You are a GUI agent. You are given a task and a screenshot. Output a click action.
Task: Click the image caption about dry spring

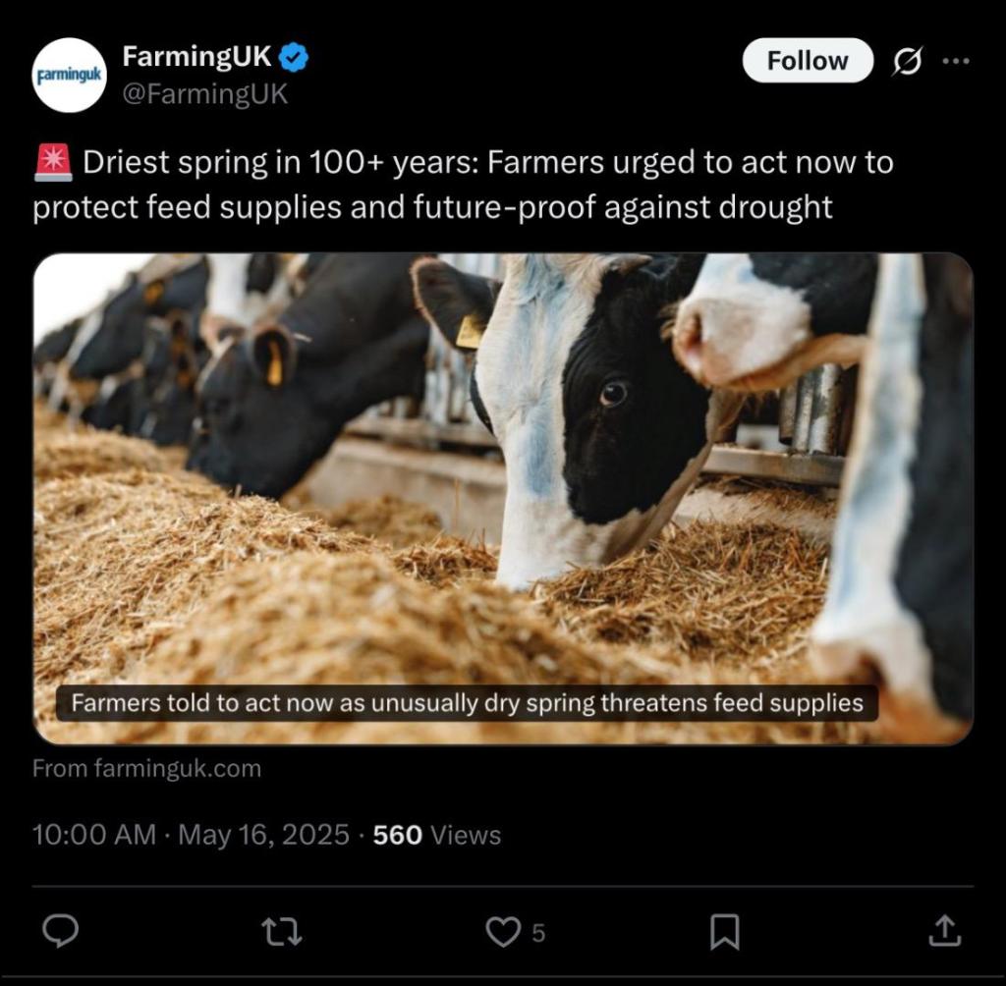pyautogui.click(x=467, y=703)
